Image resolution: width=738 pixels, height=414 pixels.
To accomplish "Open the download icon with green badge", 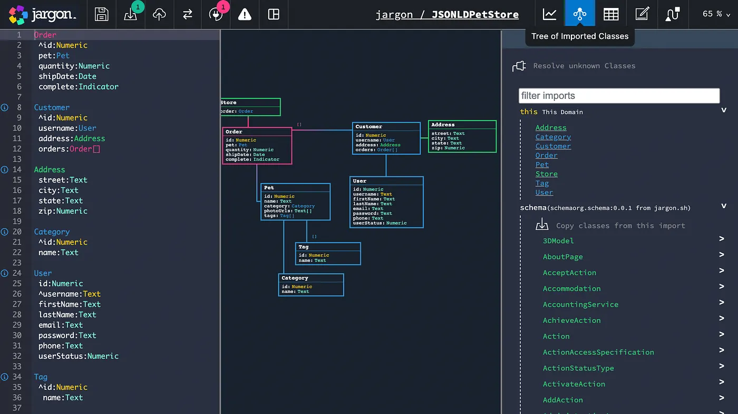I will 130,14.
